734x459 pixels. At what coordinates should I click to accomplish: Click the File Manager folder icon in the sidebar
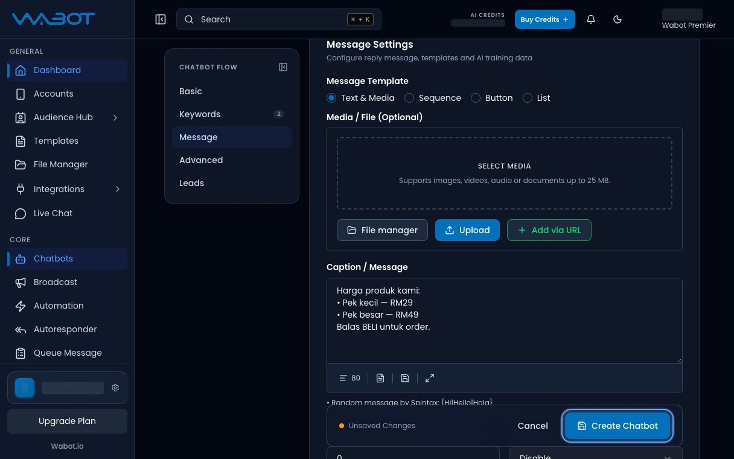click(21, 164)
